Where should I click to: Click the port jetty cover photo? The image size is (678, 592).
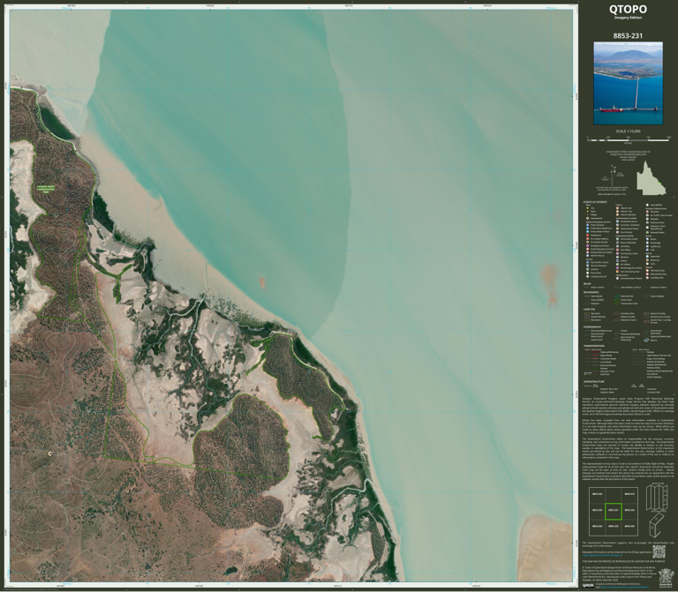628,83
